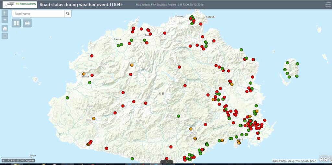This screenshot has width=332, height=165.
Task: Click the Road name search field
Action: 38,14
